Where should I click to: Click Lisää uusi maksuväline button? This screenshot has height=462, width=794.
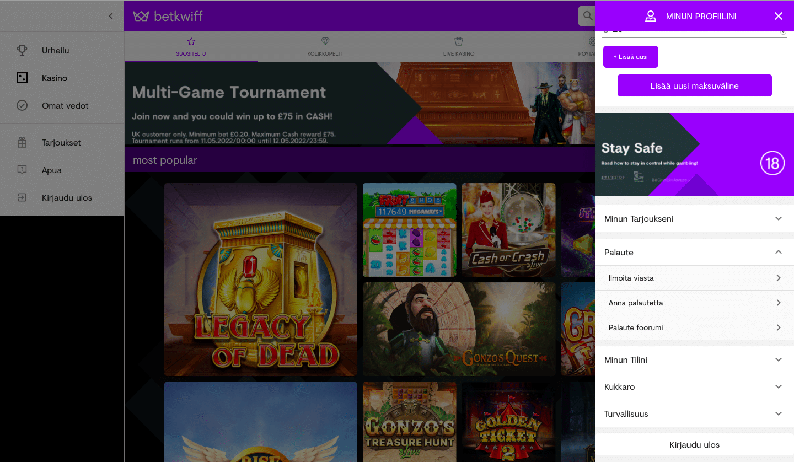pyautogui.click(x=695, y=85)
